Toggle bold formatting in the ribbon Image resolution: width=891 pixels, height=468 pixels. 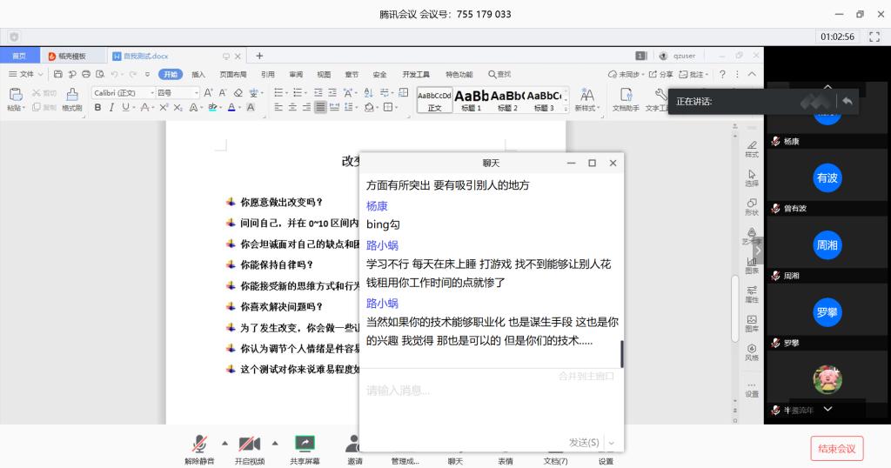point(97,108)
